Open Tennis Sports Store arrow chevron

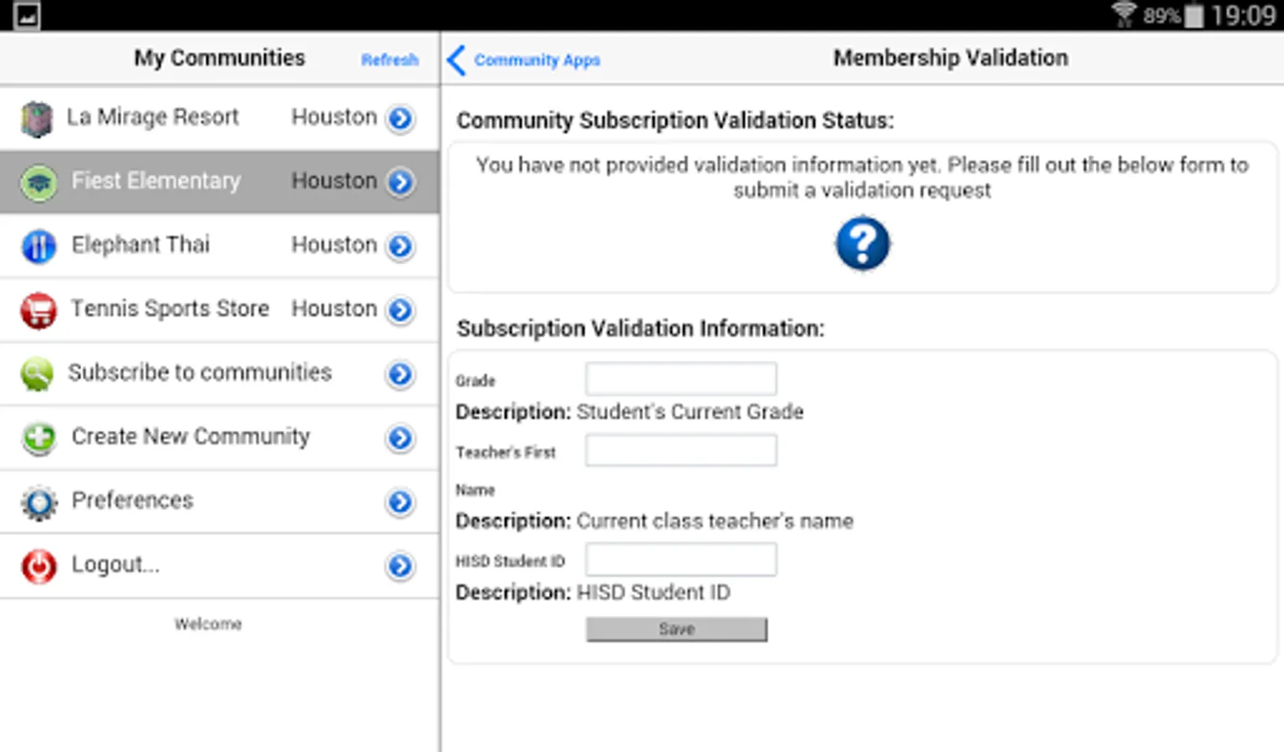401,310
